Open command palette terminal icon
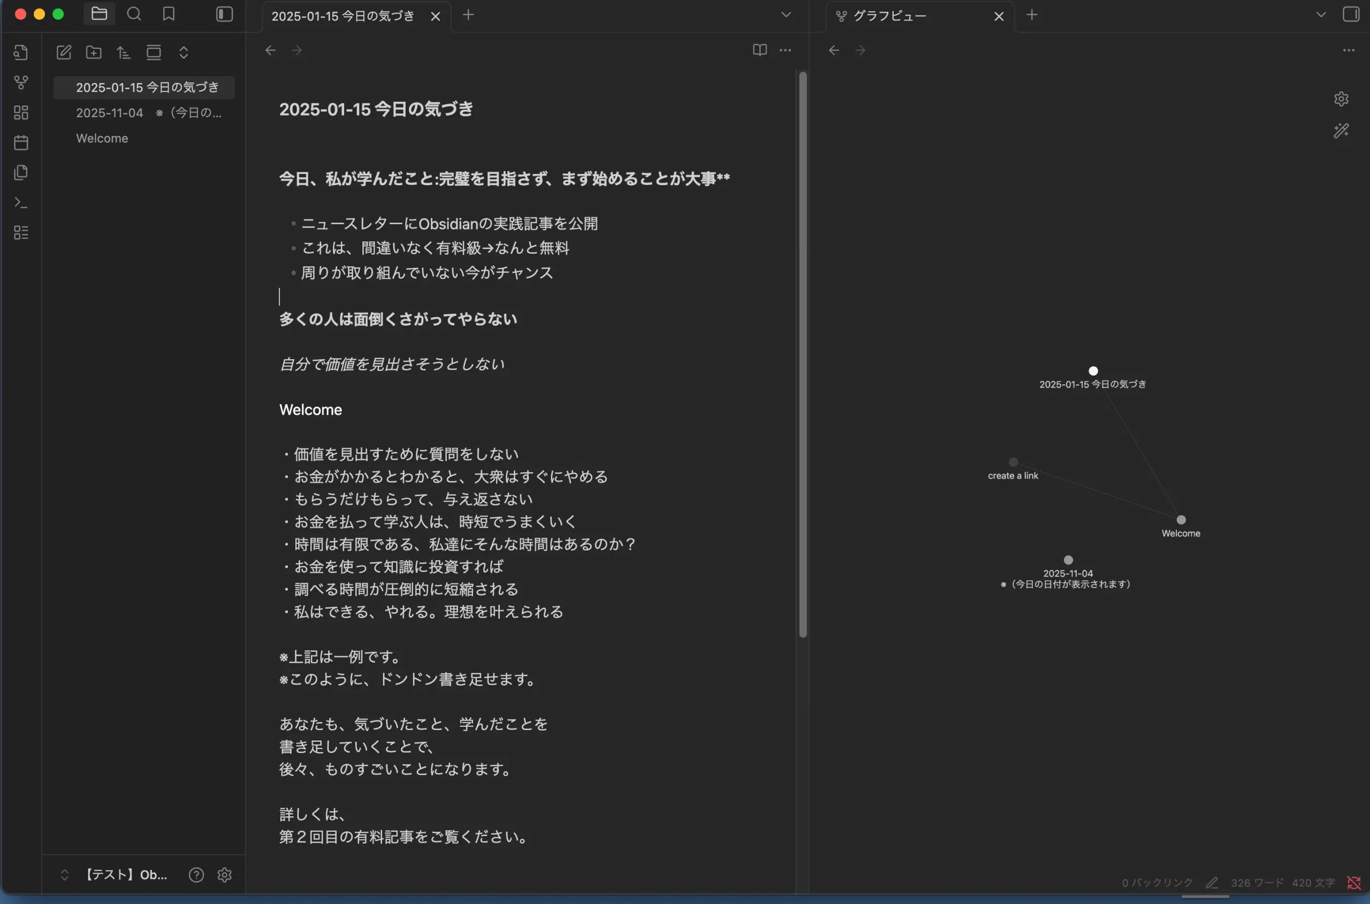Screen dimensions: 1370x904 point(21,202)
